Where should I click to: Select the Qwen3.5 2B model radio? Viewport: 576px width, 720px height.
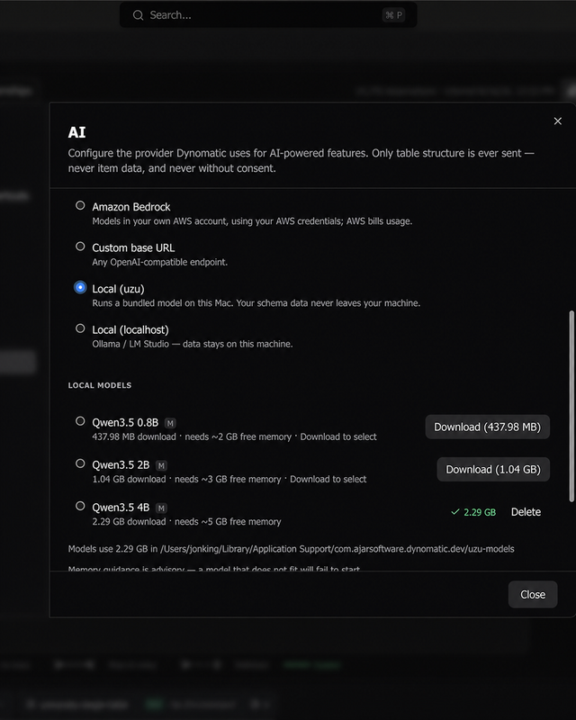pyautogui.click(x=80, y=463)
